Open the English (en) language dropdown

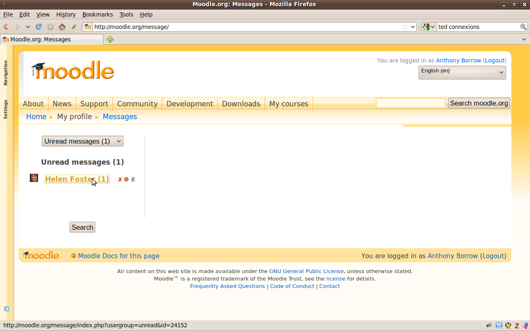pyautogui.click(x=462, y=72)
